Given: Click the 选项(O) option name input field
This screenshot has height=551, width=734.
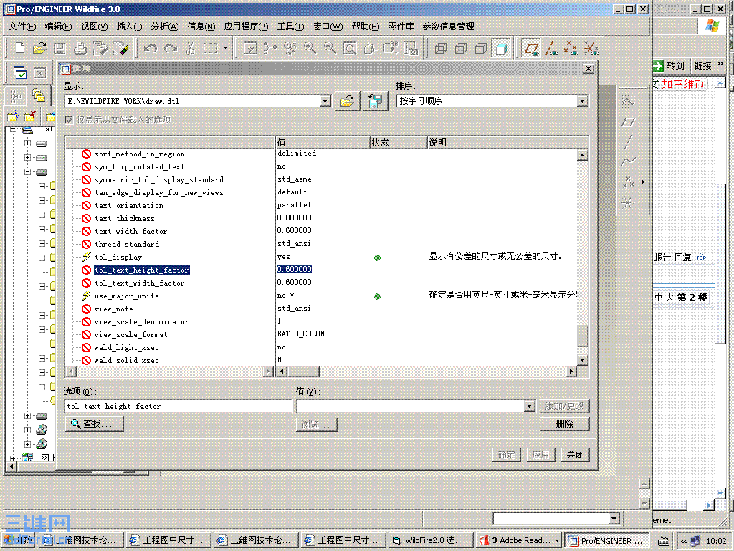Looking at the screenshot, I should [x=178, y=406].
